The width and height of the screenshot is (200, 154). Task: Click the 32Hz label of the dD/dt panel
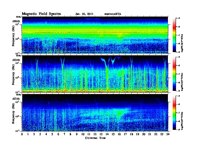point(18,56)
